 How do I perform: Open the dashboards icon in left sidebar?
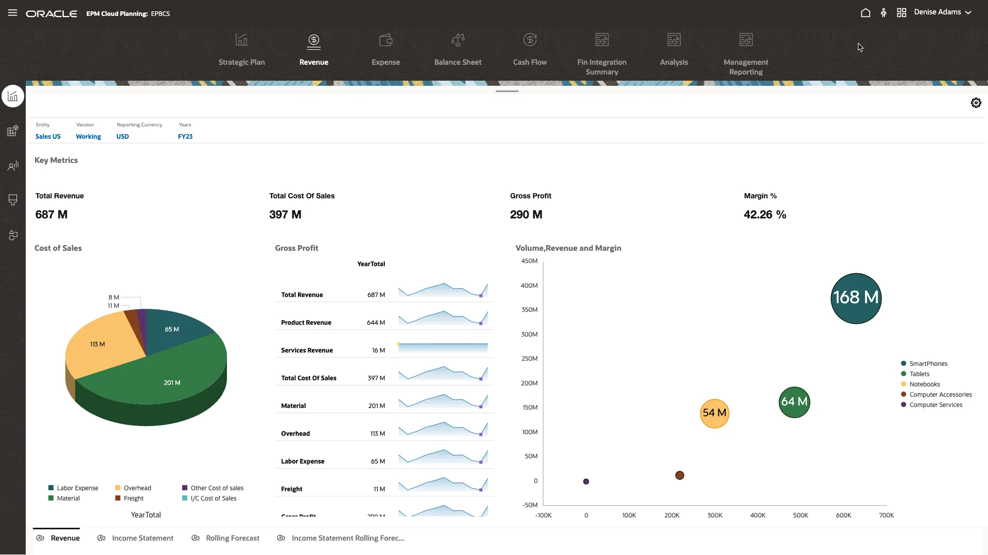point(12,96)
